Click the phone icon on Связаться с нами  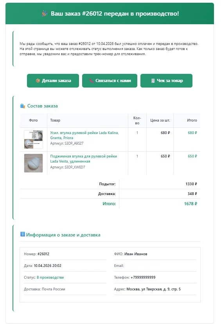92,81
